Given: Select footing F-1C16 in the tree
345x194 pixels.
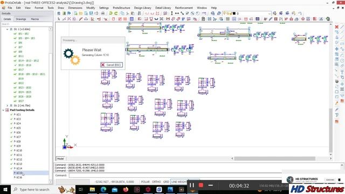Looking at the screenshot, I should [x=18, y=177].
